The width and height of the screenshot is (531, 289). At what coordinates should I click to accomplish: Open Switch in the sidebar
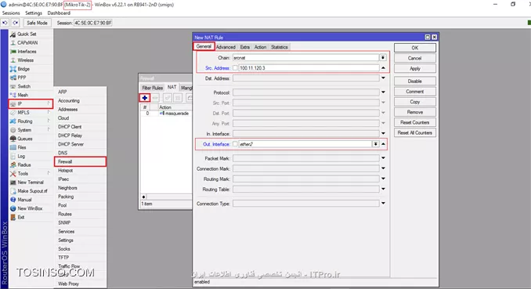click(23, 86)
